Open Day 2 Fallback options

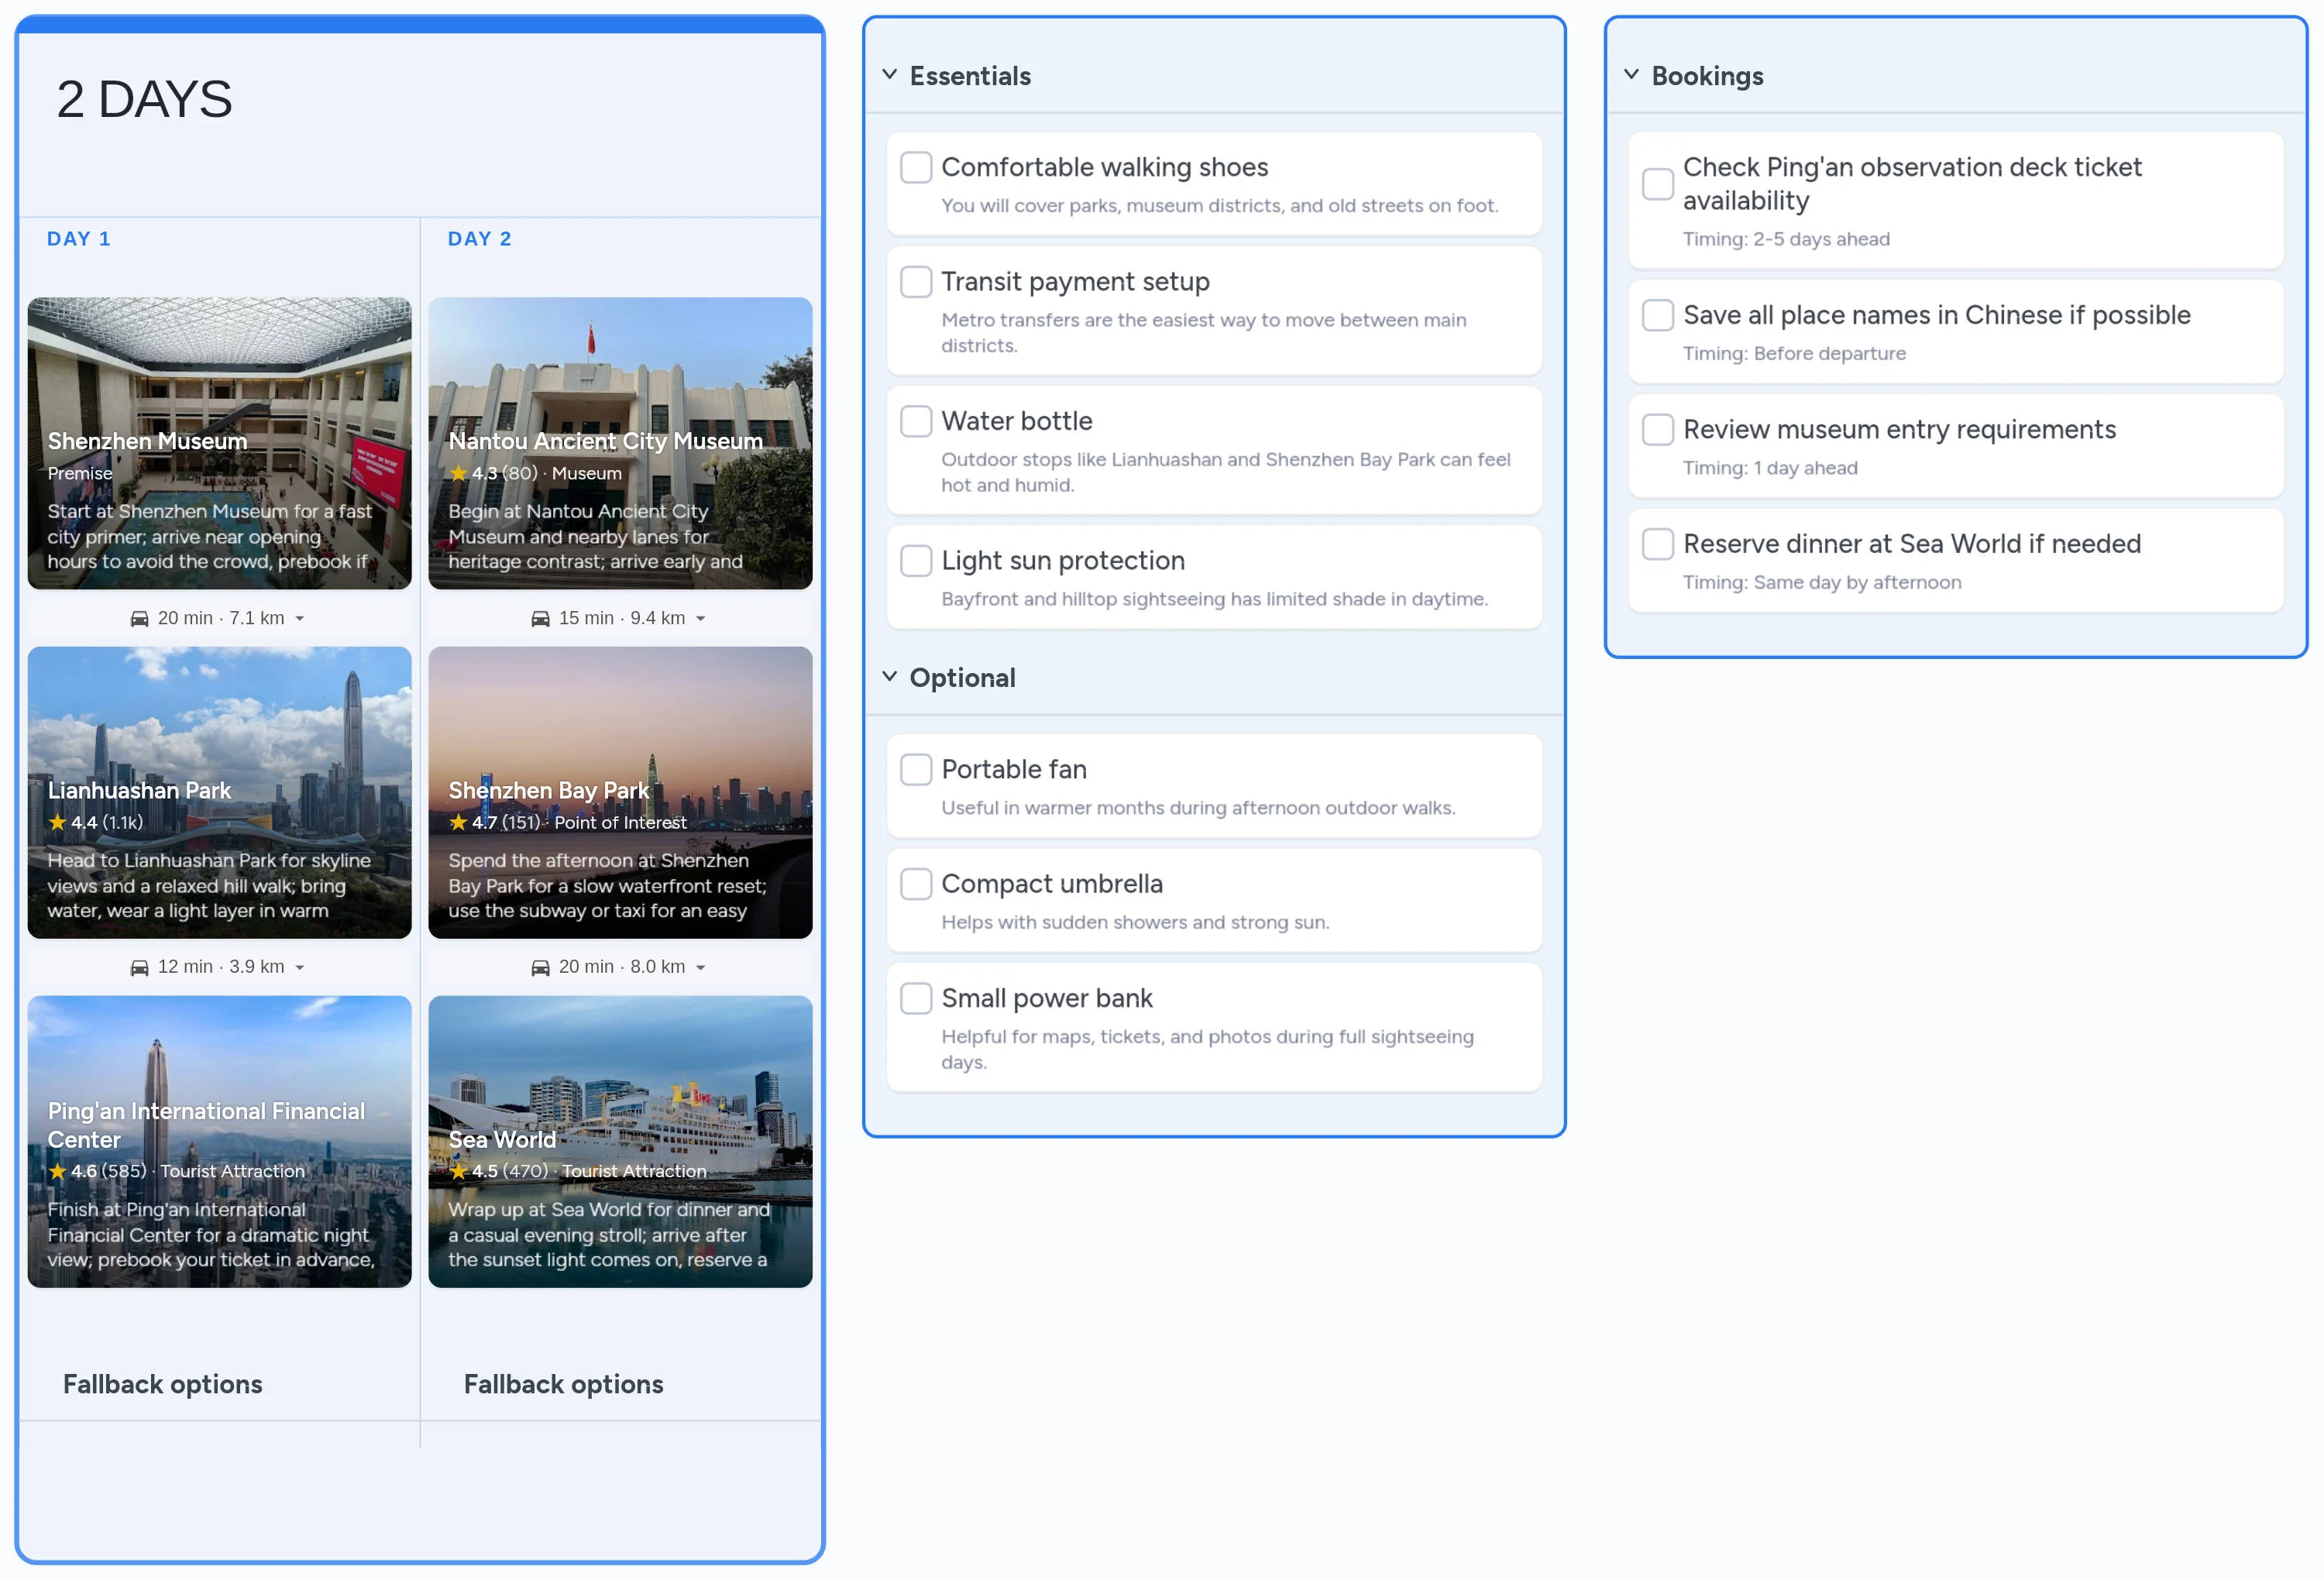click(x=564, y=1384)
